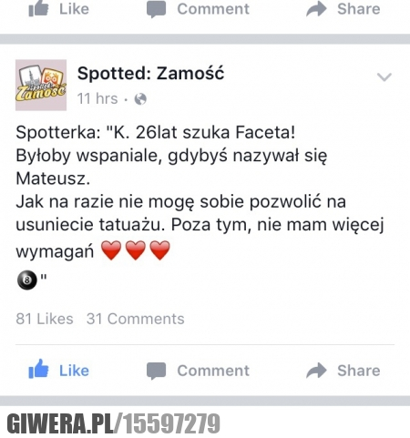
Task: Open the 31 Comments thread
Action: pyautogui.click(x=136, y=319)
